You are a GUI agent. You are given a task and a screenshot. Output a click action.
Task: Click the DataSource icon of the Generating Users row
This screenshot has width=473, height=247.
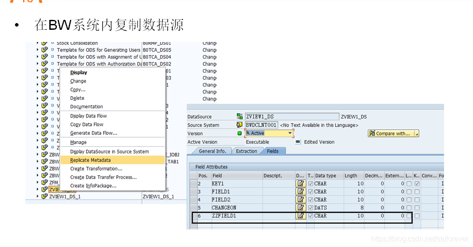[45, 50]
